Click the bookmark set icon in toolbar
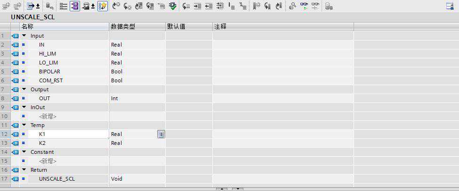 [256, 6]
